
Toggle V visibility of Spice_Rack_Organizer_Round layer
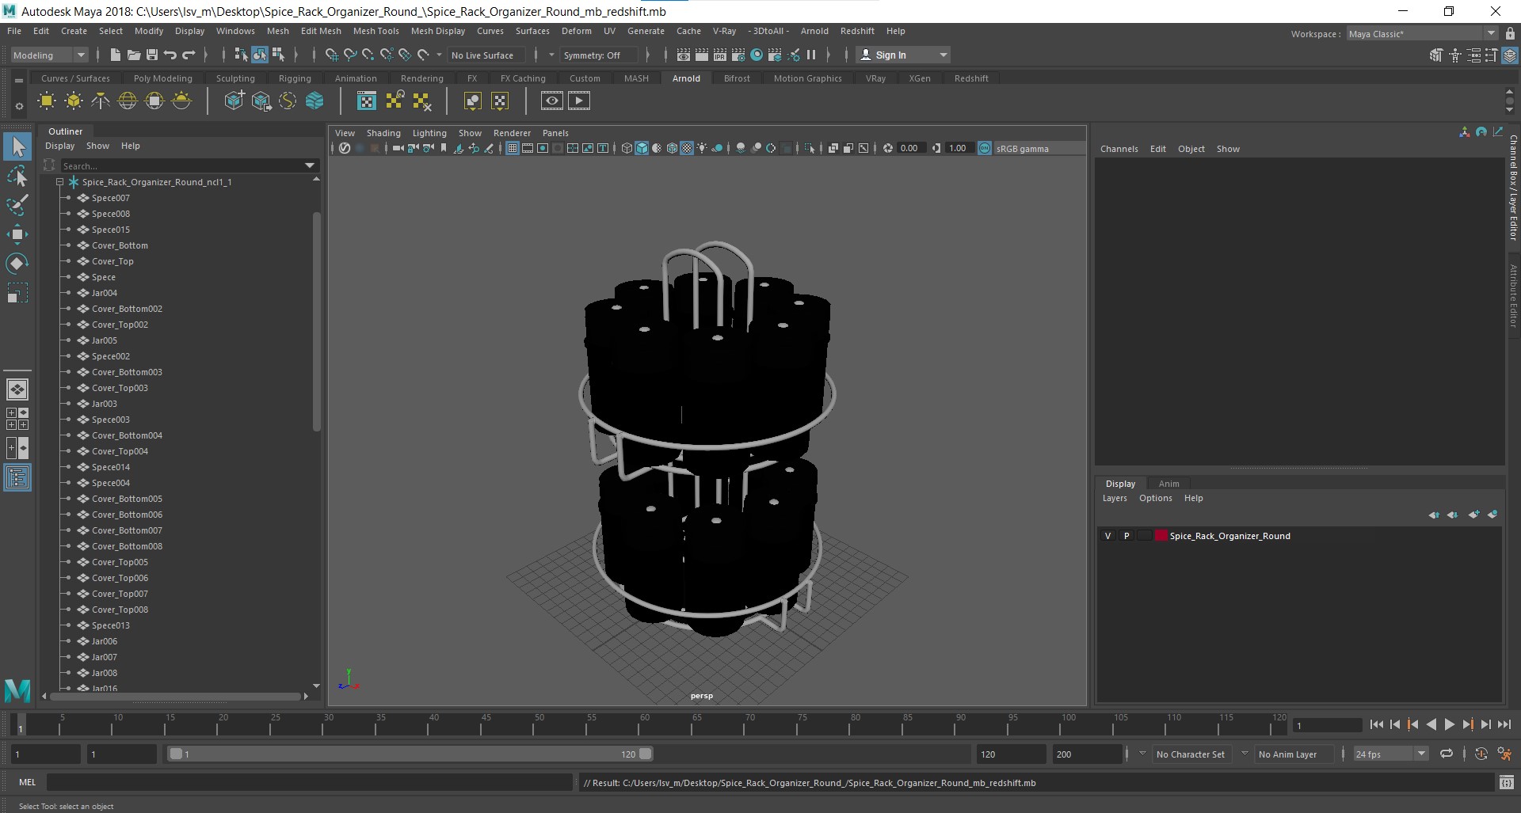pyautogui.click(x=1107, y=536)
